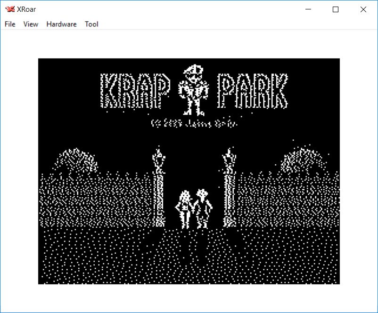Close the XRoar emulator window

click(x=363, y=9)
